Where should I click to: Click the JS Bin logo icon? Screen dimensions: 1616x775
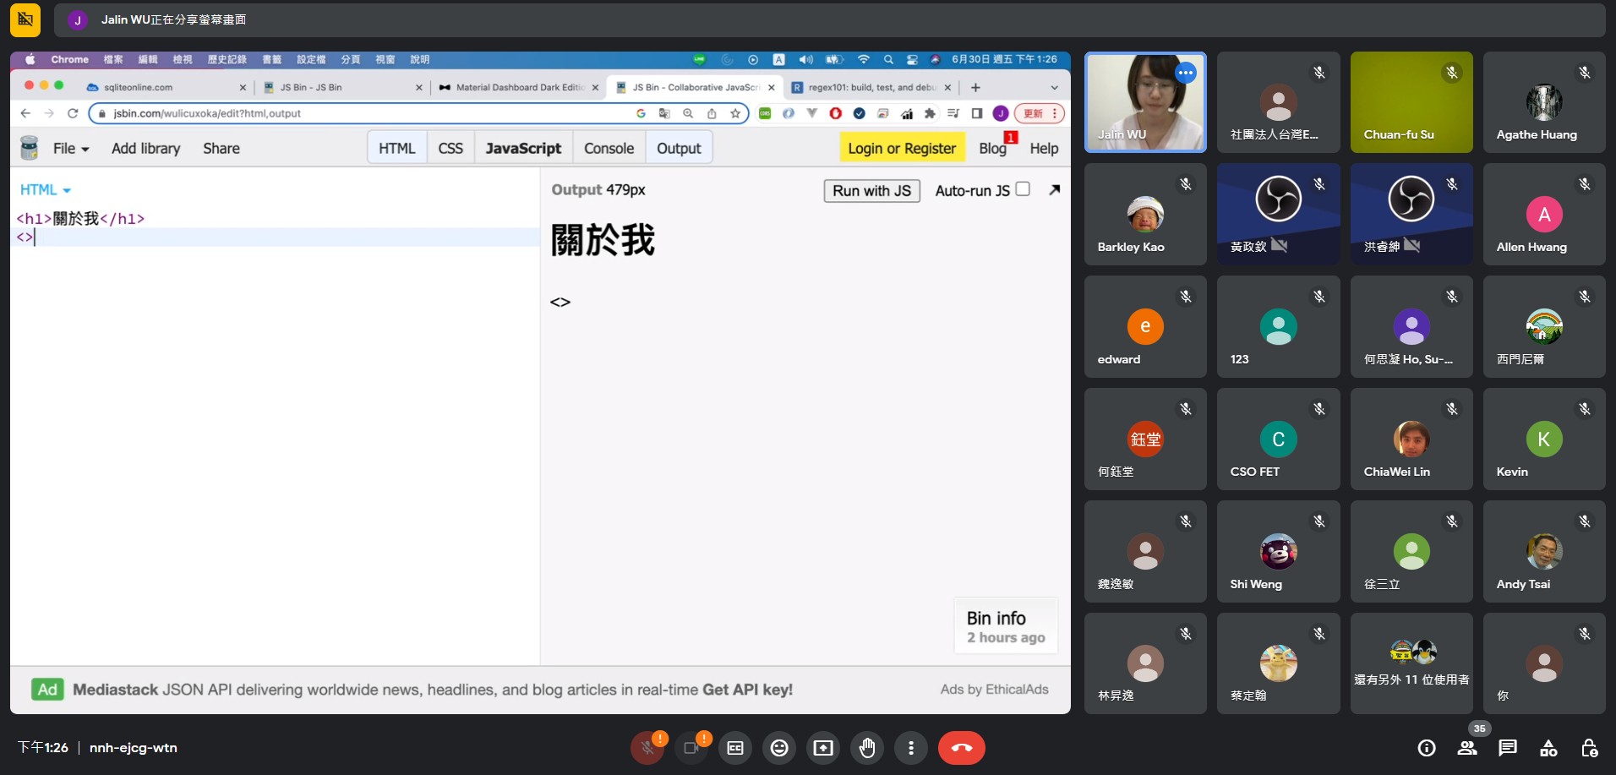pyautogui.click(x=30, y=148)
